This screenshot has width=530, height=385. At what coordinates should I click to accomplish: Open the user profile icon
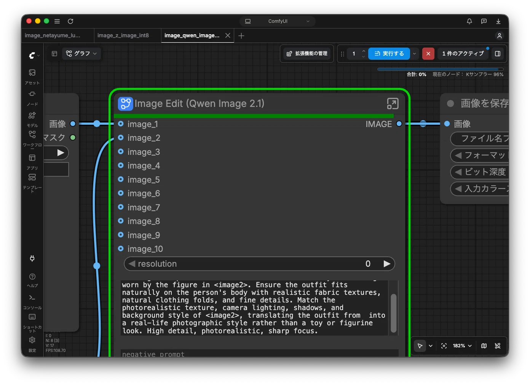point(500,35)
